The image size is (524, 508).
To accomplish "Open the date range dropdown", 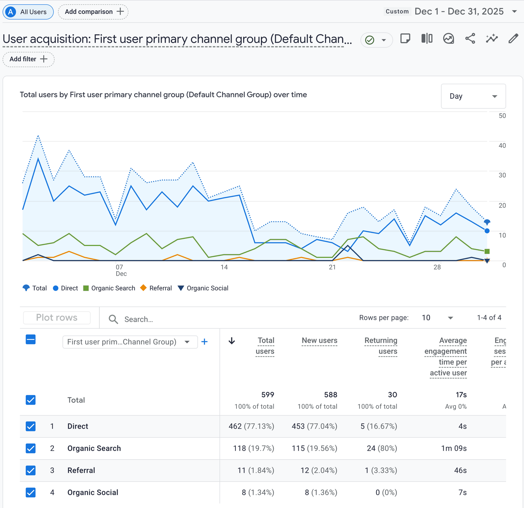I will pyautogui.click(x=514, y=11).
